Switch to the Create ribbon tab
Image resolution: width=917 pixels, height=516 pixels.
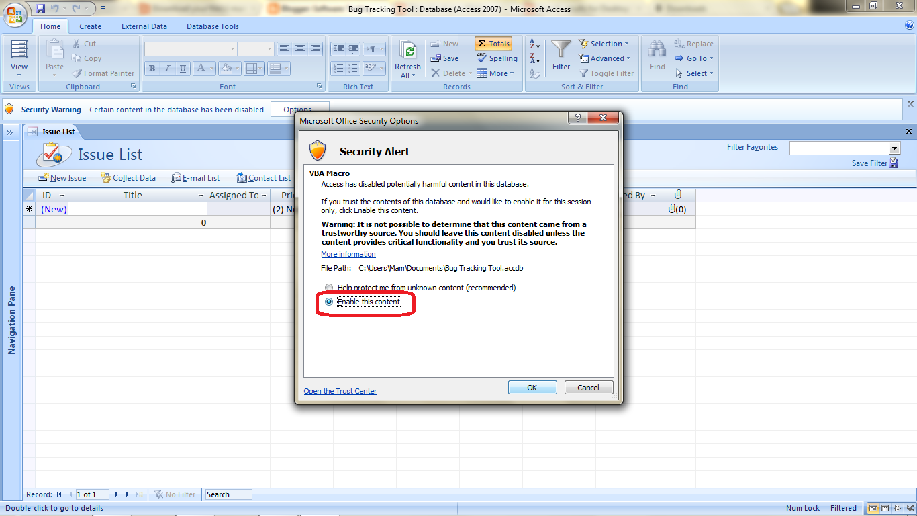coord(90,26)
